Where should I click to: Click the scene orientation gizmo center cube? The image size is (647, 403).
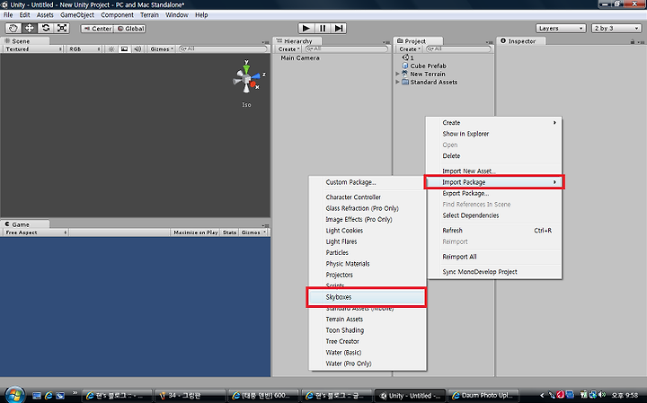point(246,79)
